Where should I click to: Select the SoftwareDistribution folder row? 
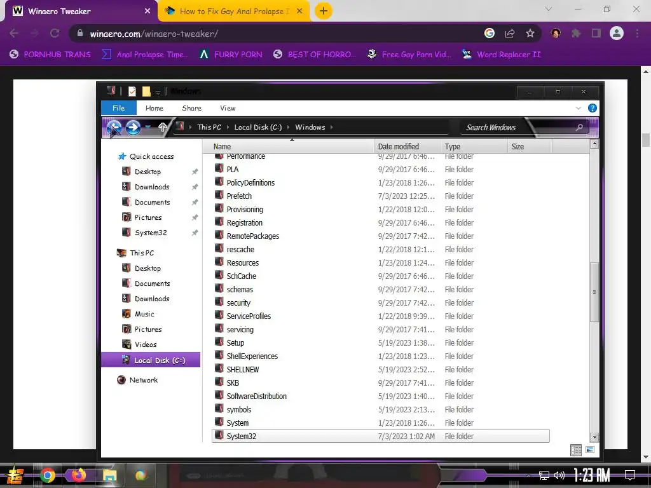pyautogui.click(x=380, y=396)
